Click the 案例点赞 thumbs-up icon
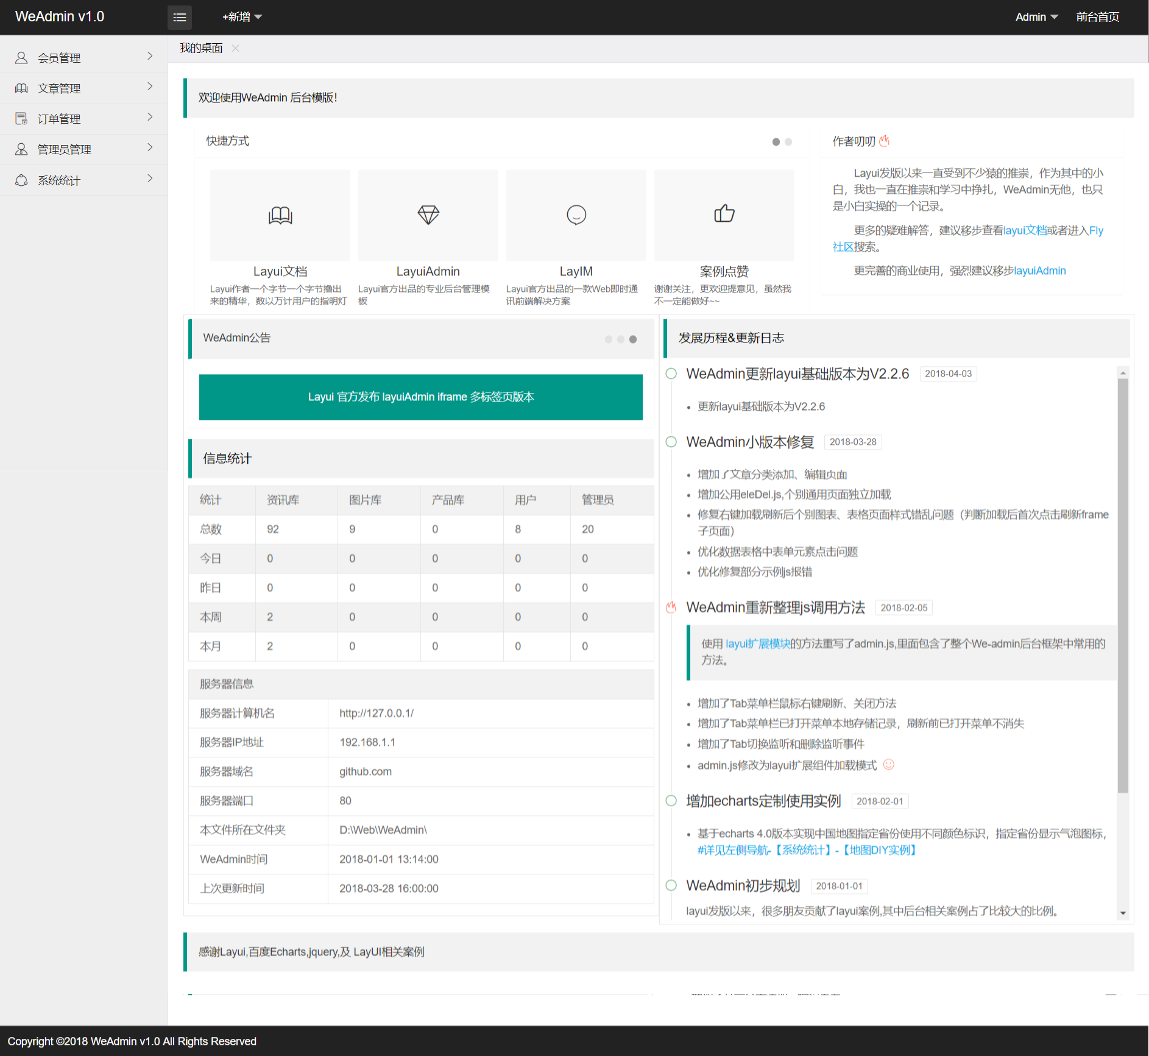 724,214
